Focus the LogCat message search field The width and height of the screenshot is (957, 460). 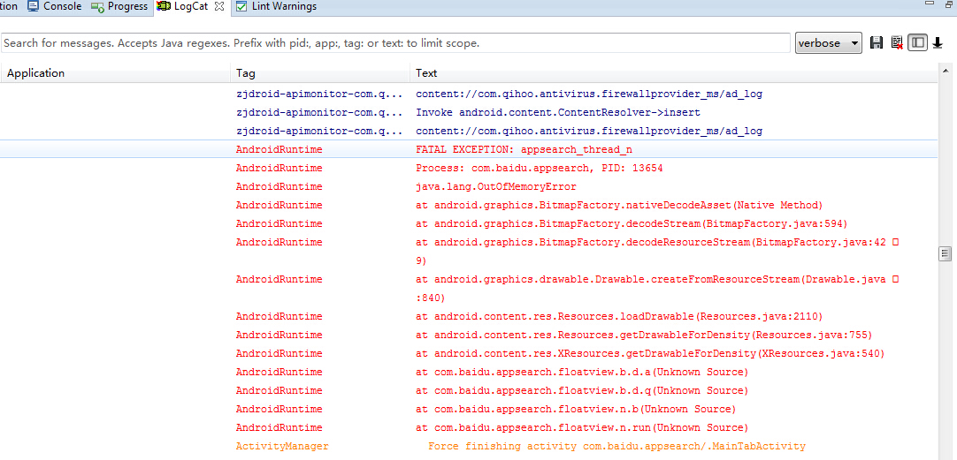395,43
